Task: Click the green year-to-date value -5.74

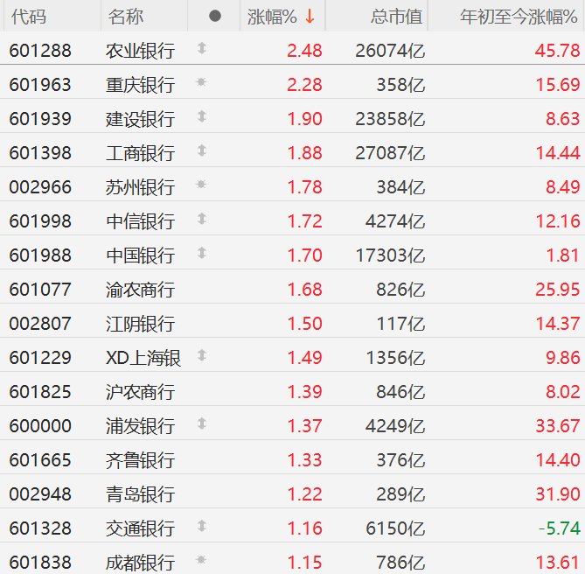Action: (x=560, y=528)
